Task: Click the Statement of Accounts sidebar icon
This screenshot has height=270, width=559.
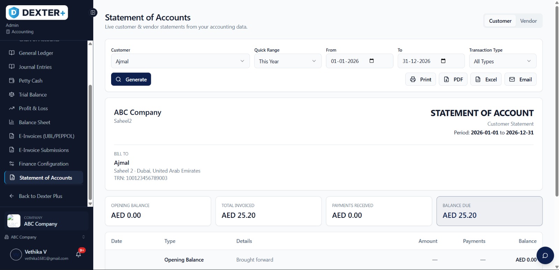Action: pos(12,178)
